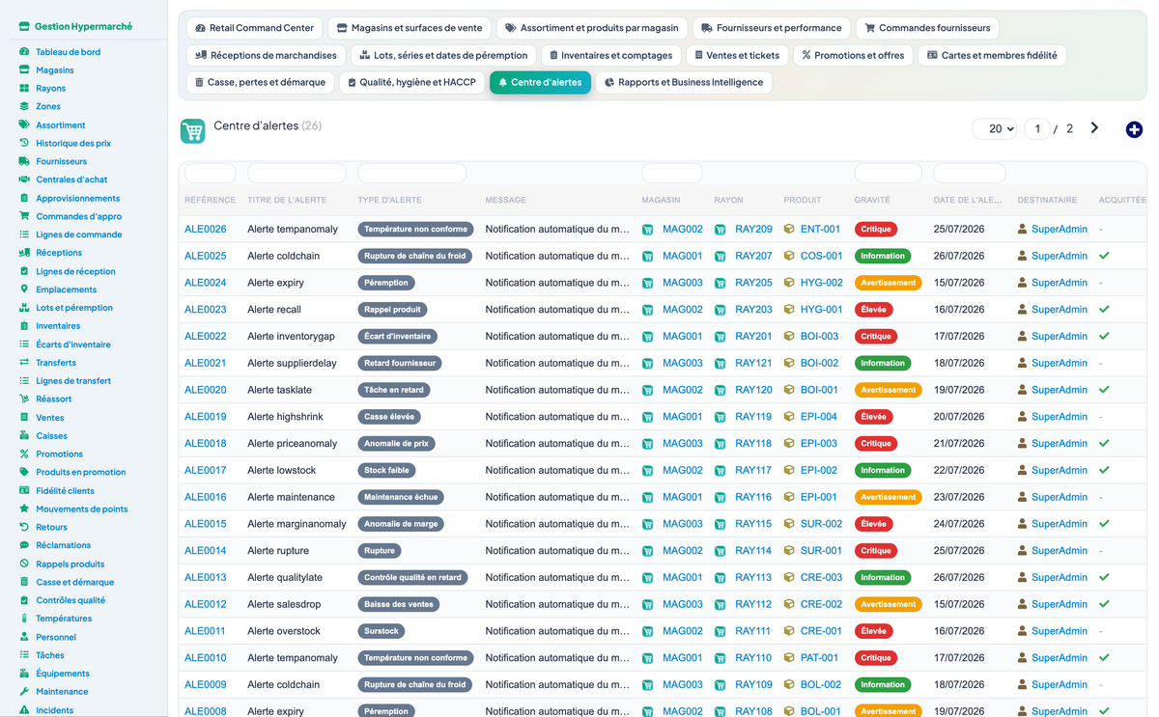Click the Emplacements pin icon in sidebar
Image resolution: width=1159 pixels, height=717 pixels.
[24, 289]
